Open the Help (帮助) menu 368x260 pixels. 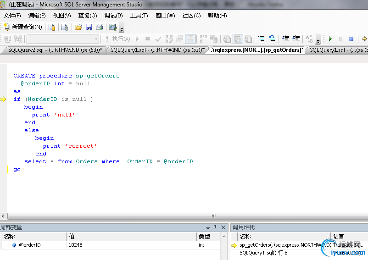pyautogui.click(x=217, y=16)
